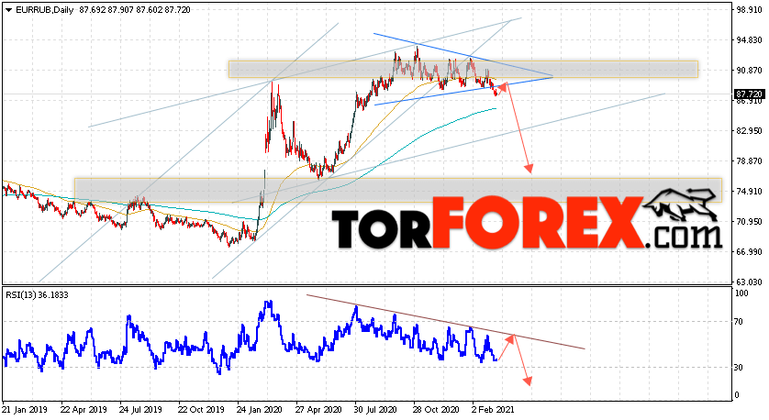Click the 94.830 price axis label

pyautogui.click(x=749, y=40)
